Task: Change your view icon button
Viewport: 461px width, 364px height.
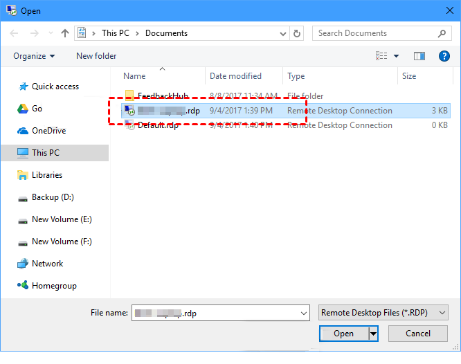Action: click(381, 55)
